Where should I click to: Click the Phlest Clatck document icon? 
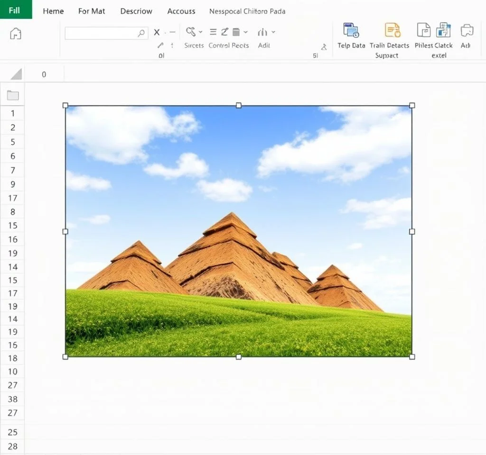click(x=423, y=30)
